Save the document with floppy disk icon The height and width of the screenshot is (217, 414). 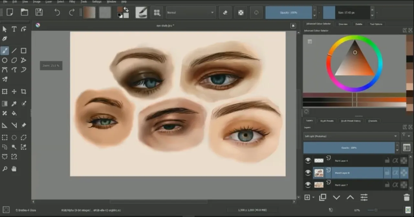click(39, 12)
